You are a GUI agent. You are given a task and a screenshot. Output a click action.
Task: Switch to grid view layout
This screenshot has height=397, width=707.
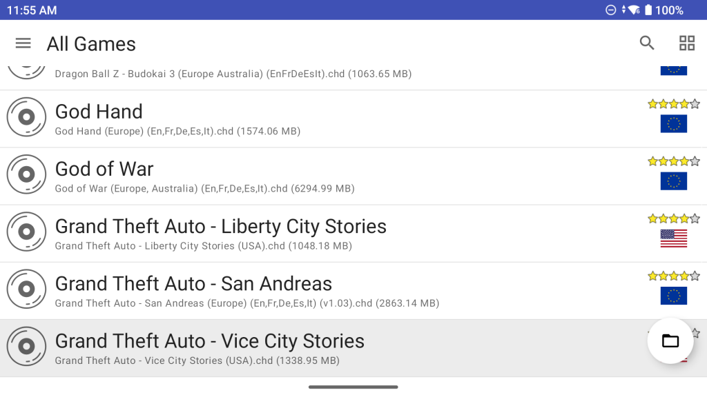(x=687, y=43)
